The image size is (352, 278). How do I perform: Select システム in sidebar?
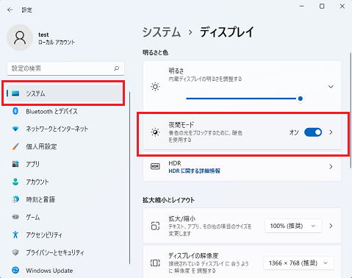[64, 93]
